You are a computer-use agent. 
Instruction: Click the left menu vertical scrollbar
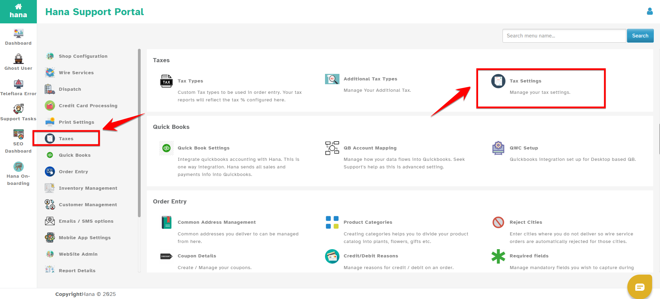point(139,133)
